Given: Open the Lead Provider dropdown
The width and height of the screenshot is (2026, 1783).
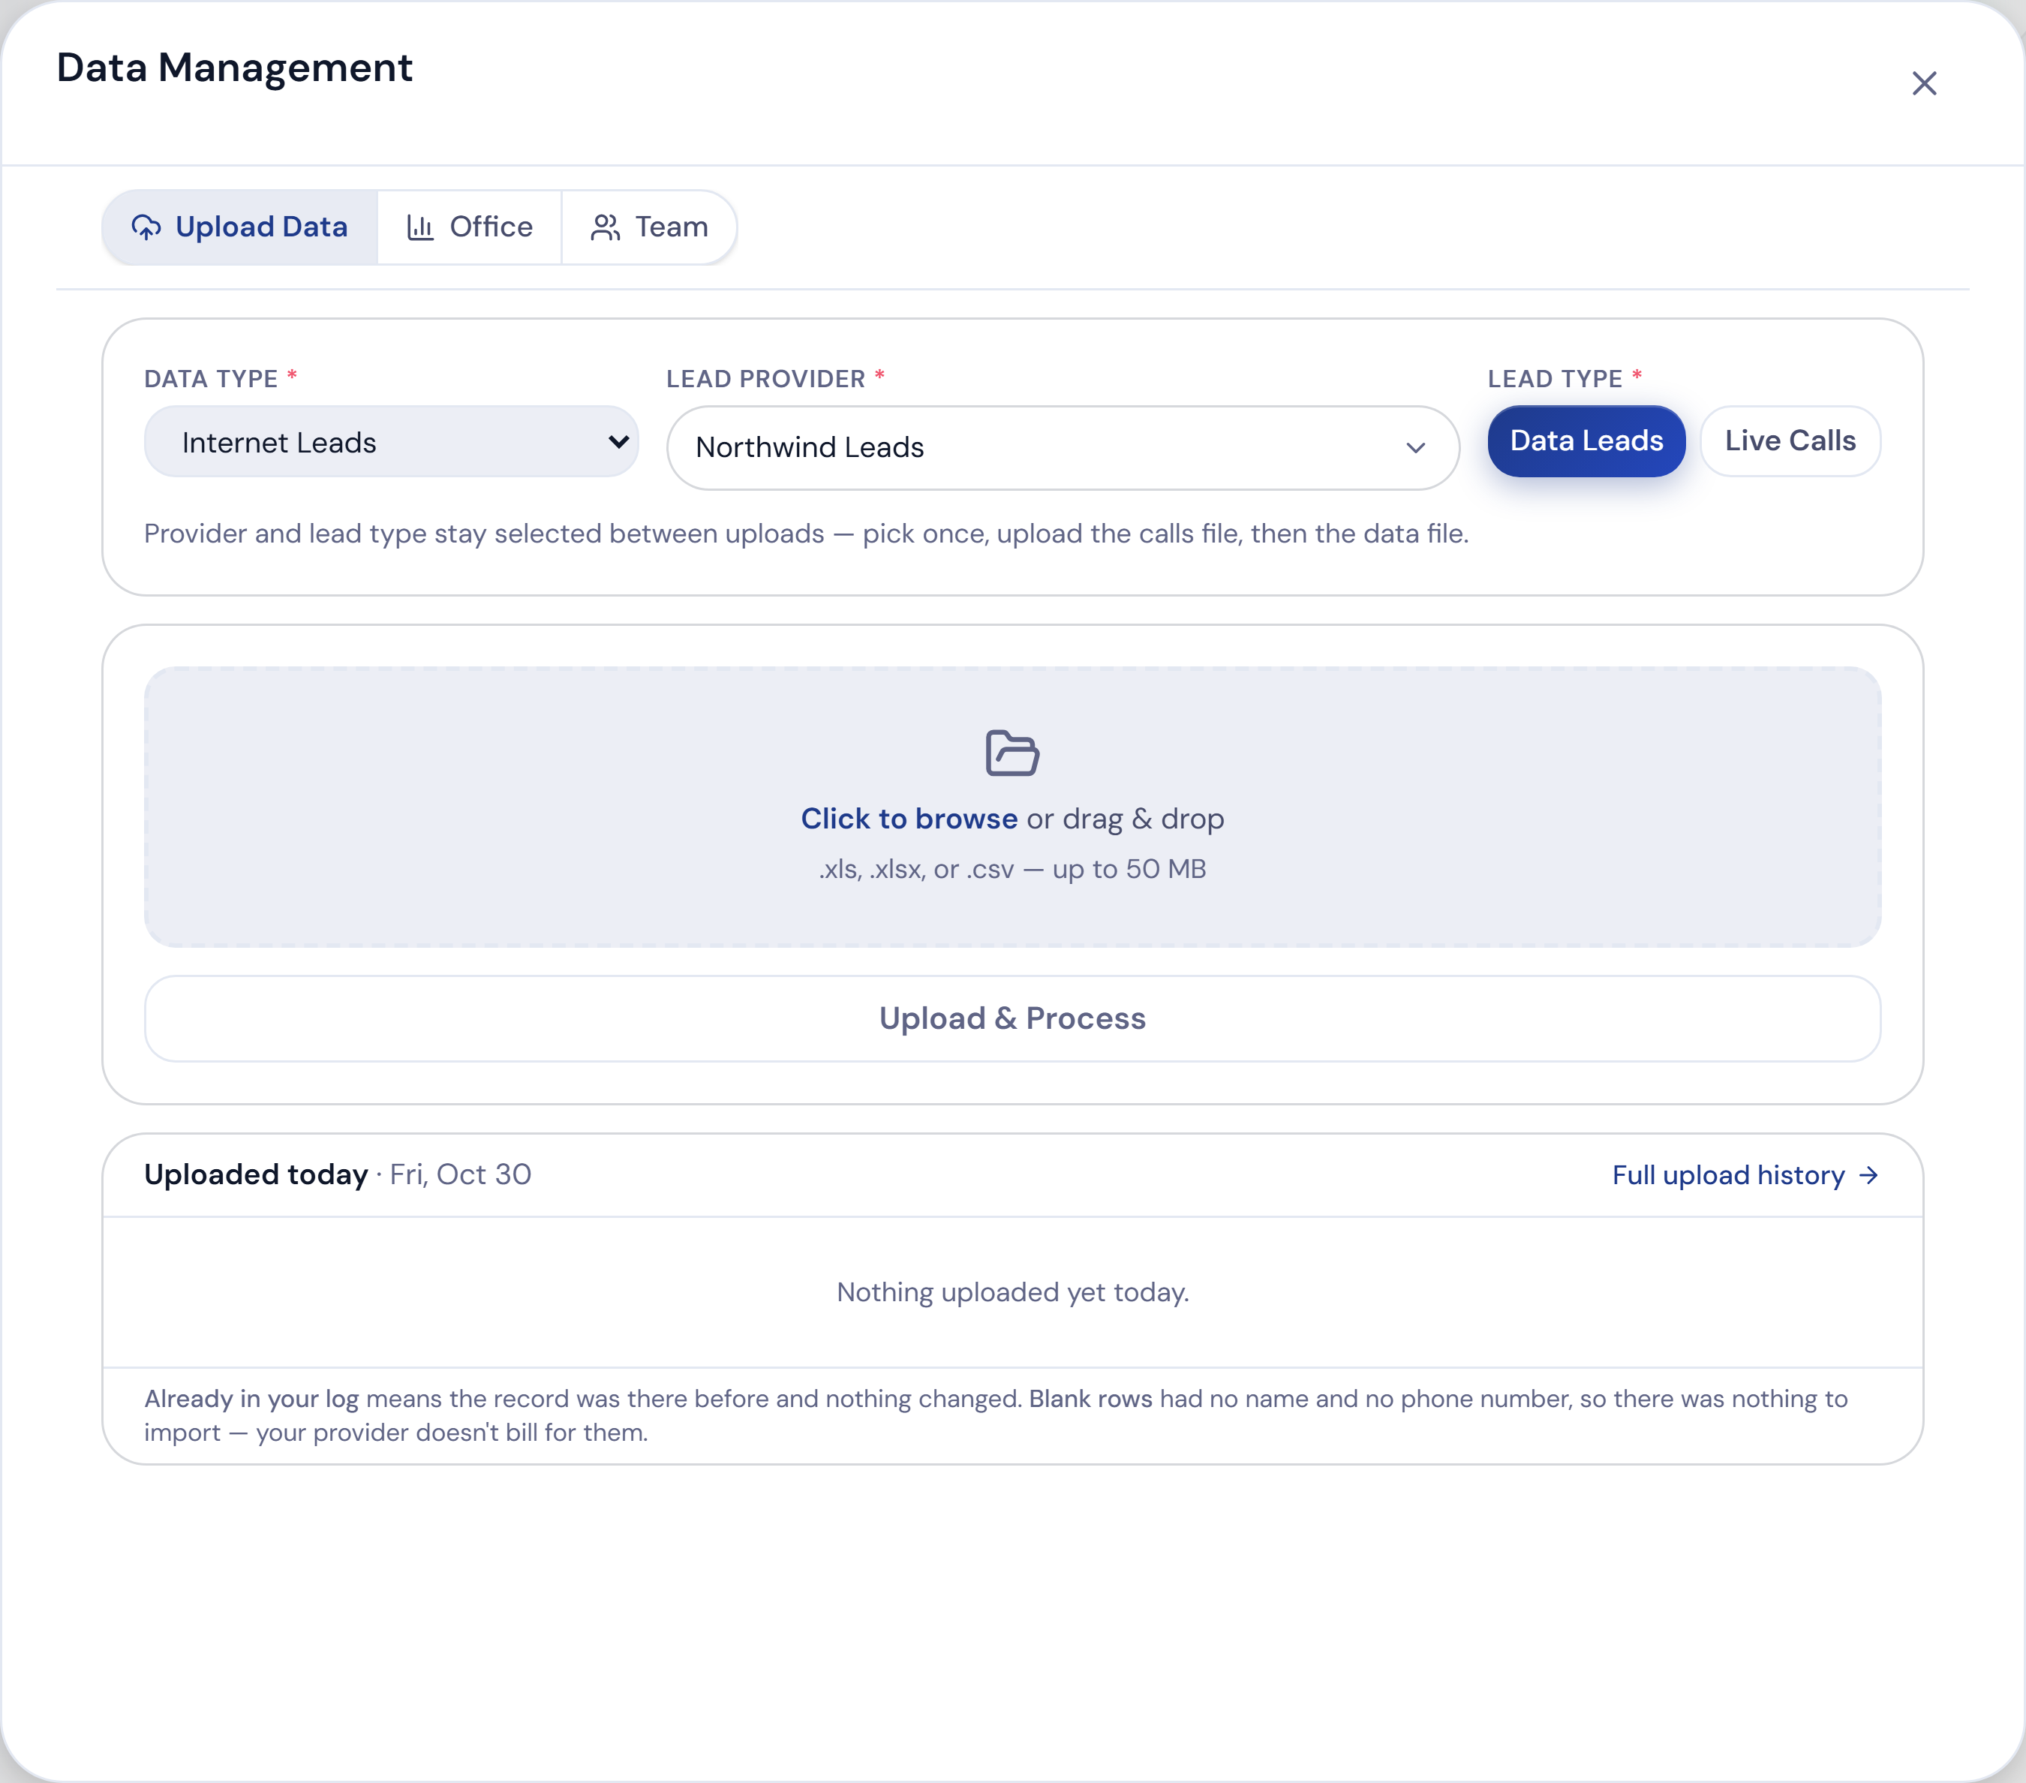Looking at the screenshot, I should [x=1063, y=448].
